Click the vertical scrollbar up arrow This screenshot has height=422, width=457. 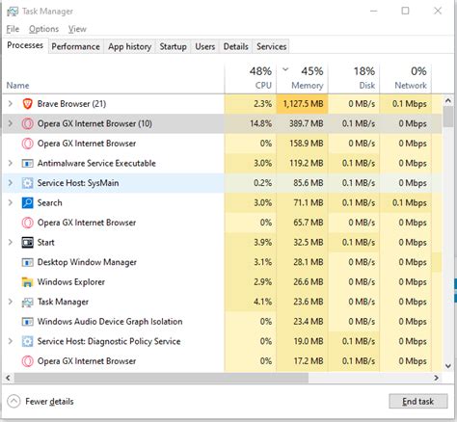tap(448, 100)
